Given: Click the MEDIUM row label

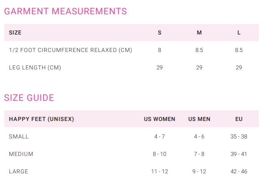Looking at the screenshot, I should tap(21, 154).
